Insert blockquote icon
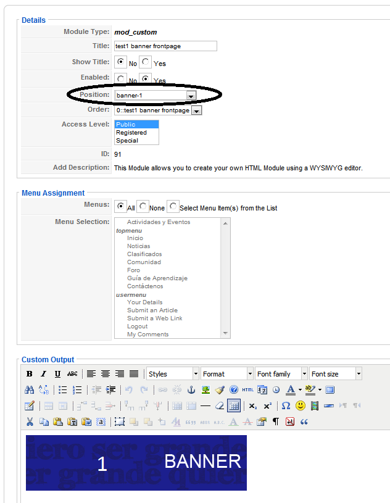The image size is (390, 503). click(304, 422)
